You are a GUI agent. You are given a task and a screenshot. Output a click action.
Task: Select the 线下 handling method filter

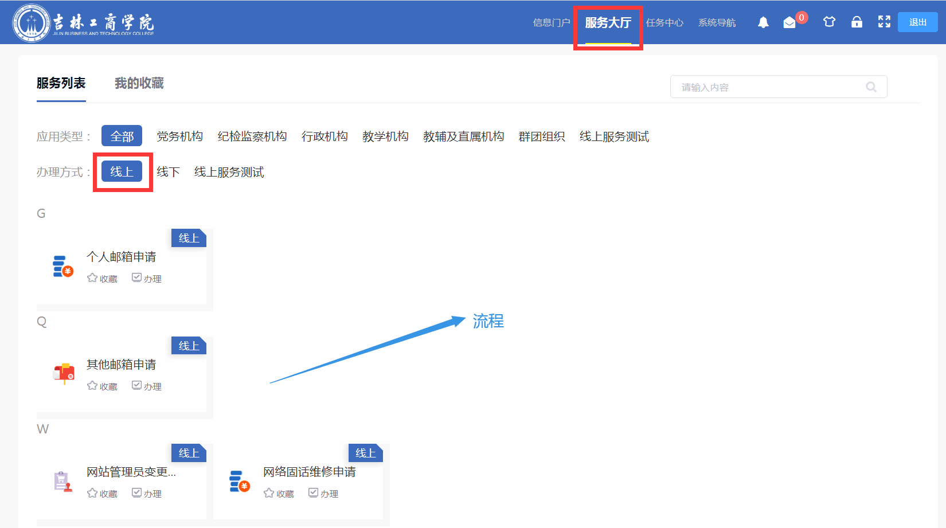click(168, 172)
